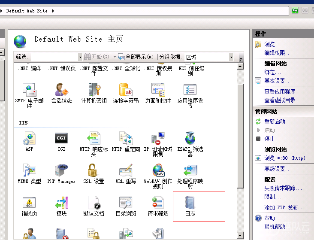Open the 模块 modules icon
This screenshot has width=314, height=240.
click(61, 203)
